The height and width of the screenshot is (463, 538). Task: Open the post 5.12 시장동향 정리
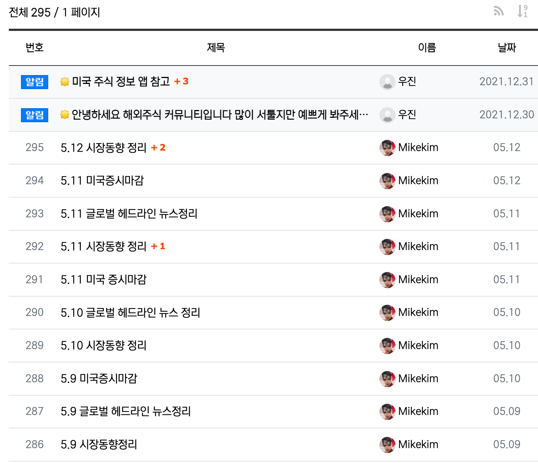[x=103, y=148]
